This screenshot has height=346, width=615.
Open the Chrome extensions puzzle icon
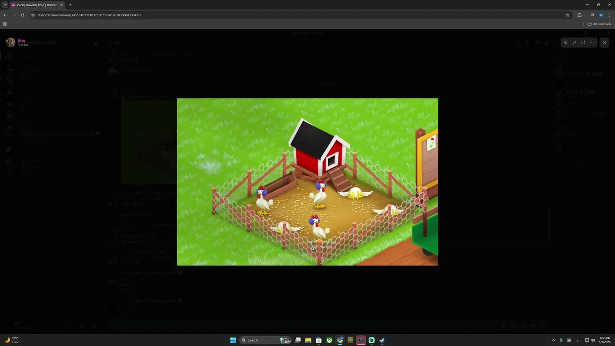tap(579, 15)
